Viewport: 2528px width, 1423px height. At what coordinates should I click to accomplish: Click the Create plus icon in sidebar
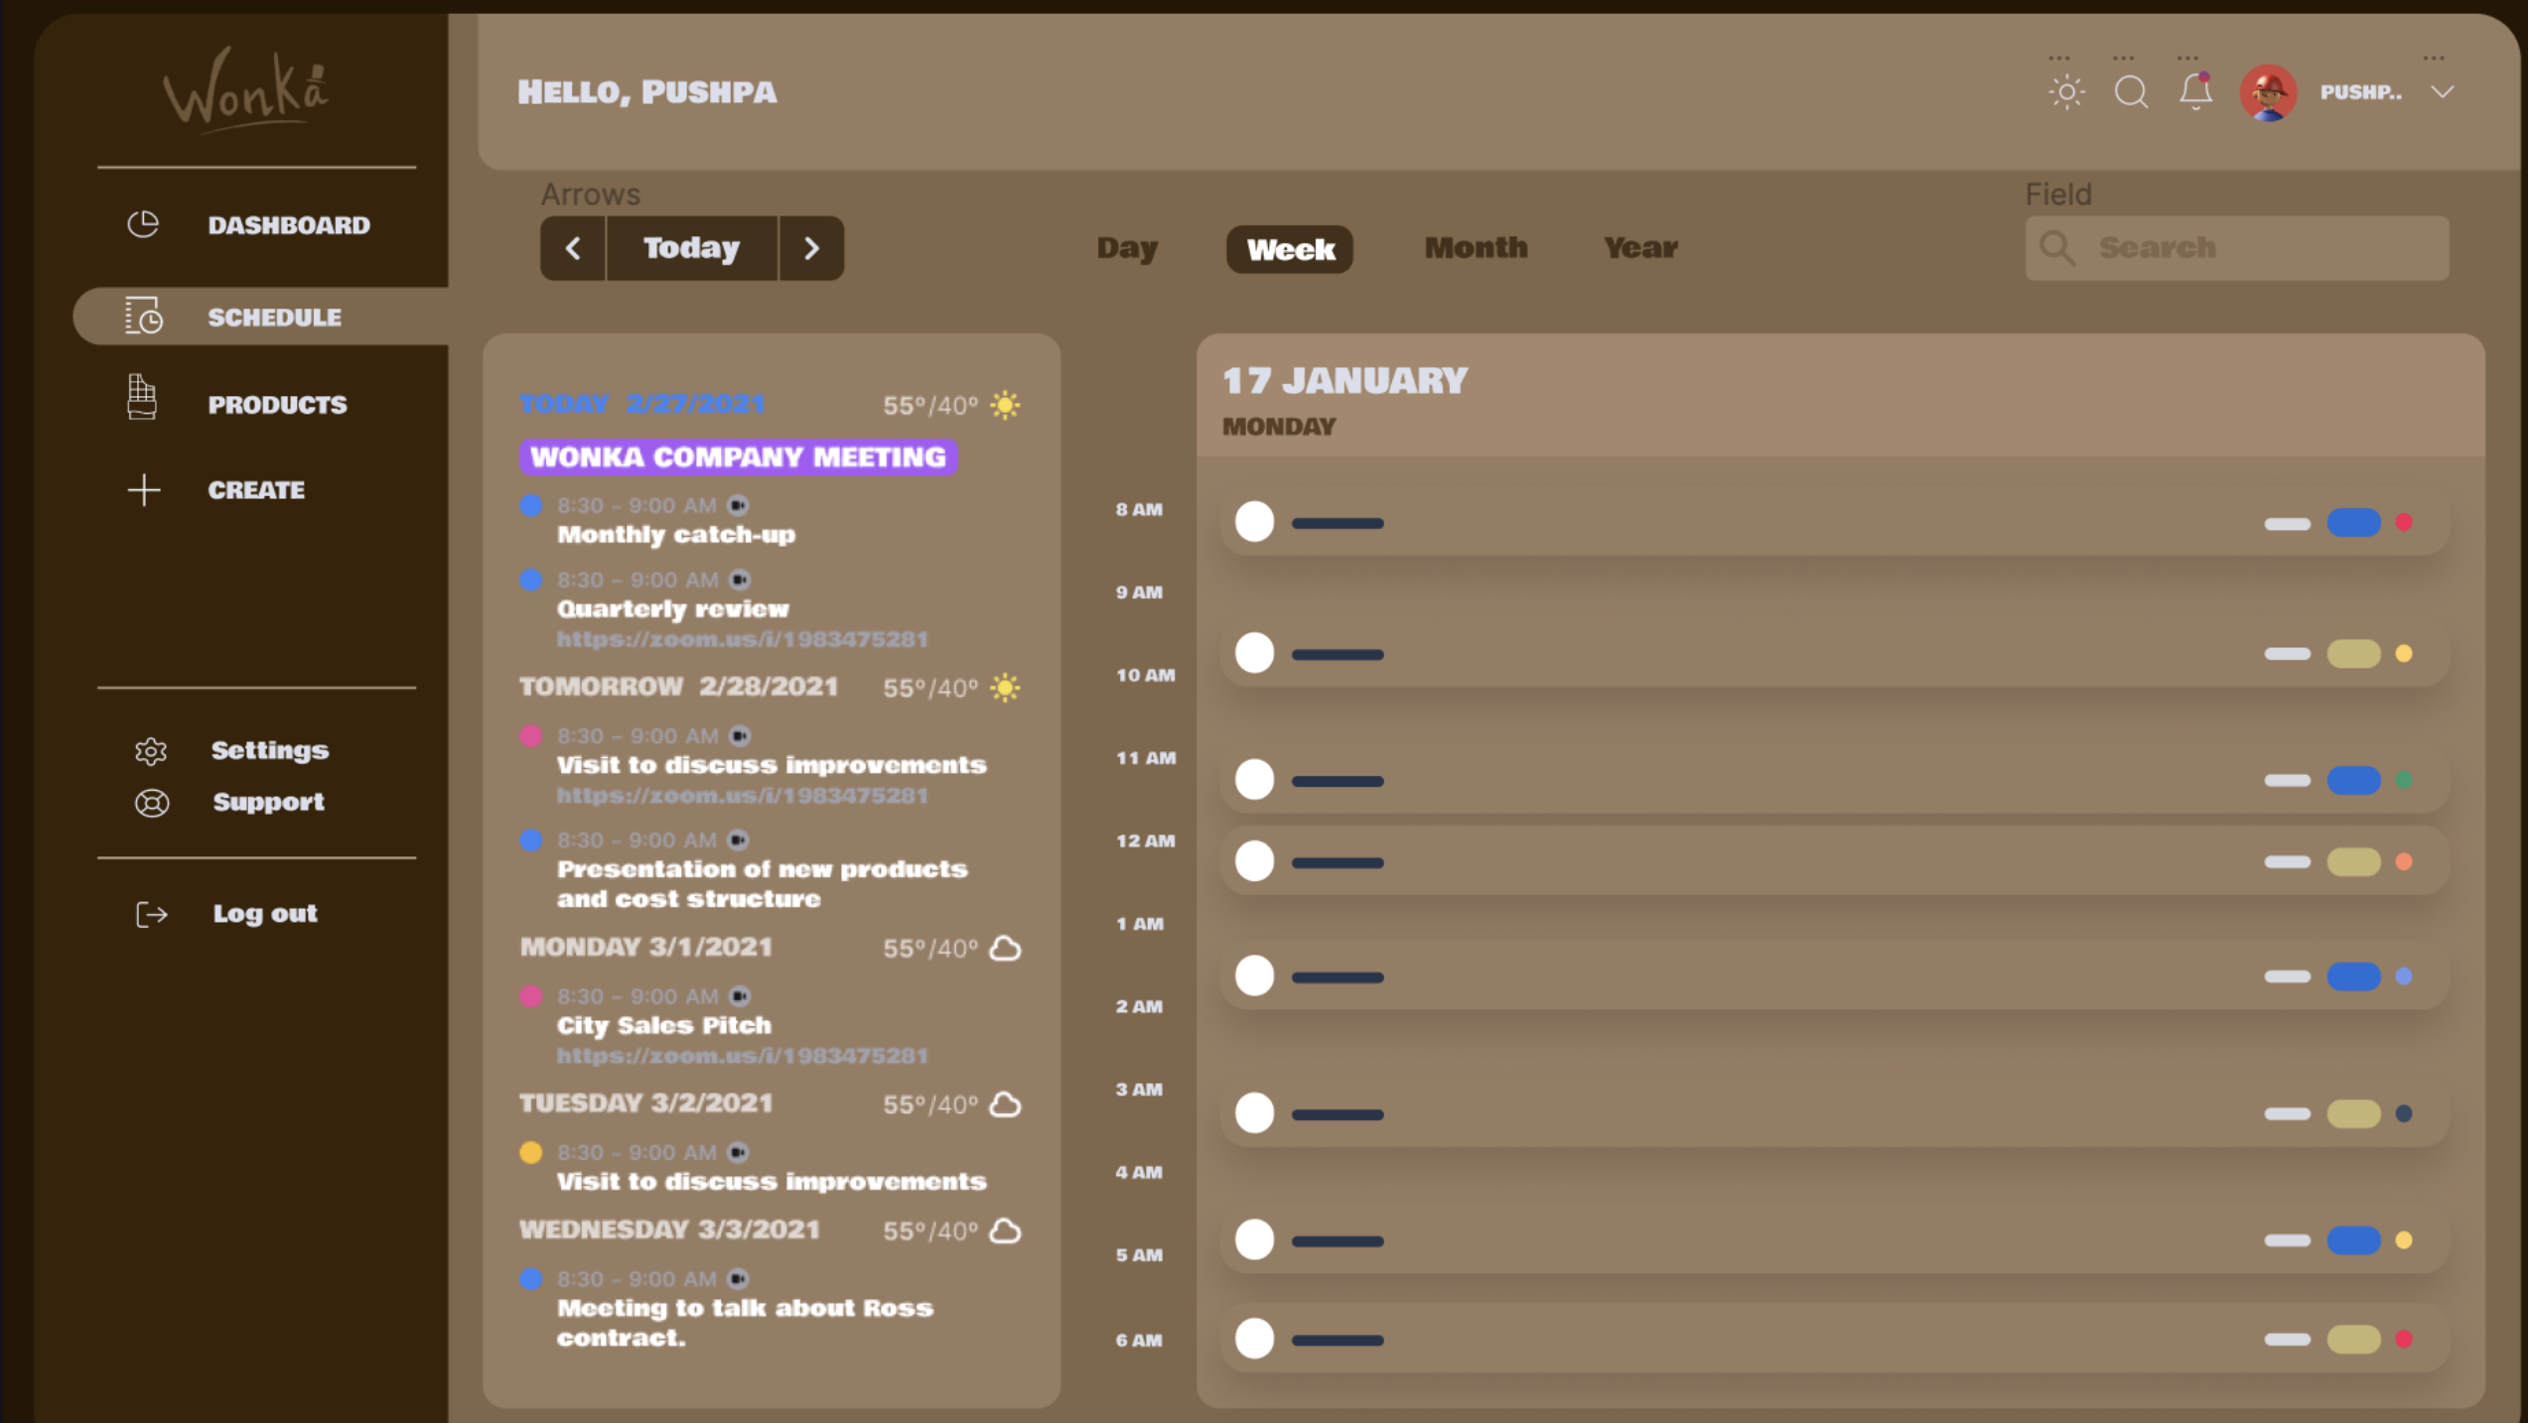click(144, 489)
